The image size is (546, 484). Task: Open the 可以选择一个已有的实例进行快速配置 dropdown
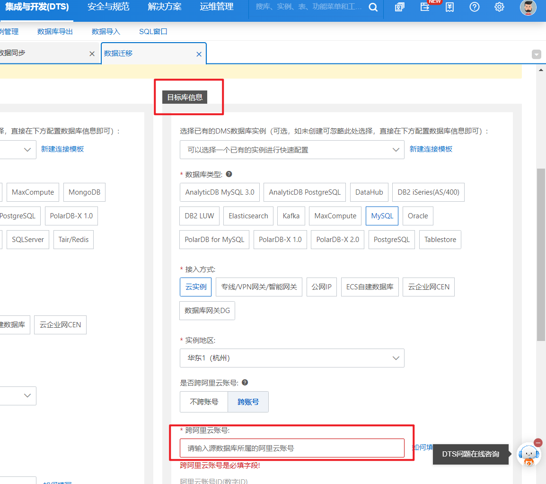pos(292,150)
